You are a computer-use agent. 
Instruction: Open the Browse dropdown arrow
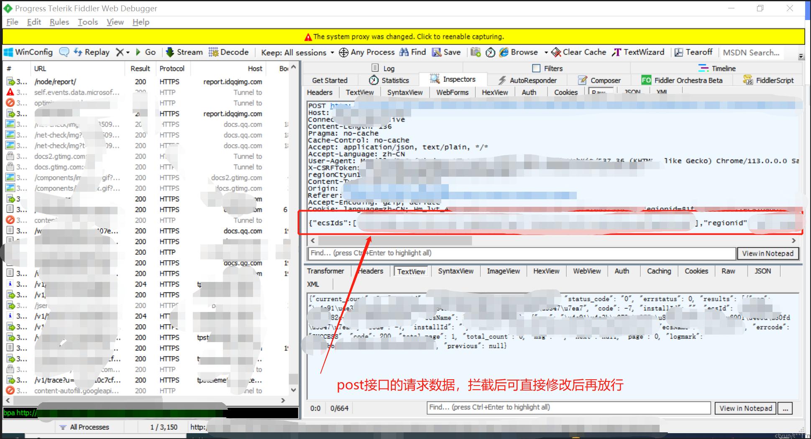point(546,53)
